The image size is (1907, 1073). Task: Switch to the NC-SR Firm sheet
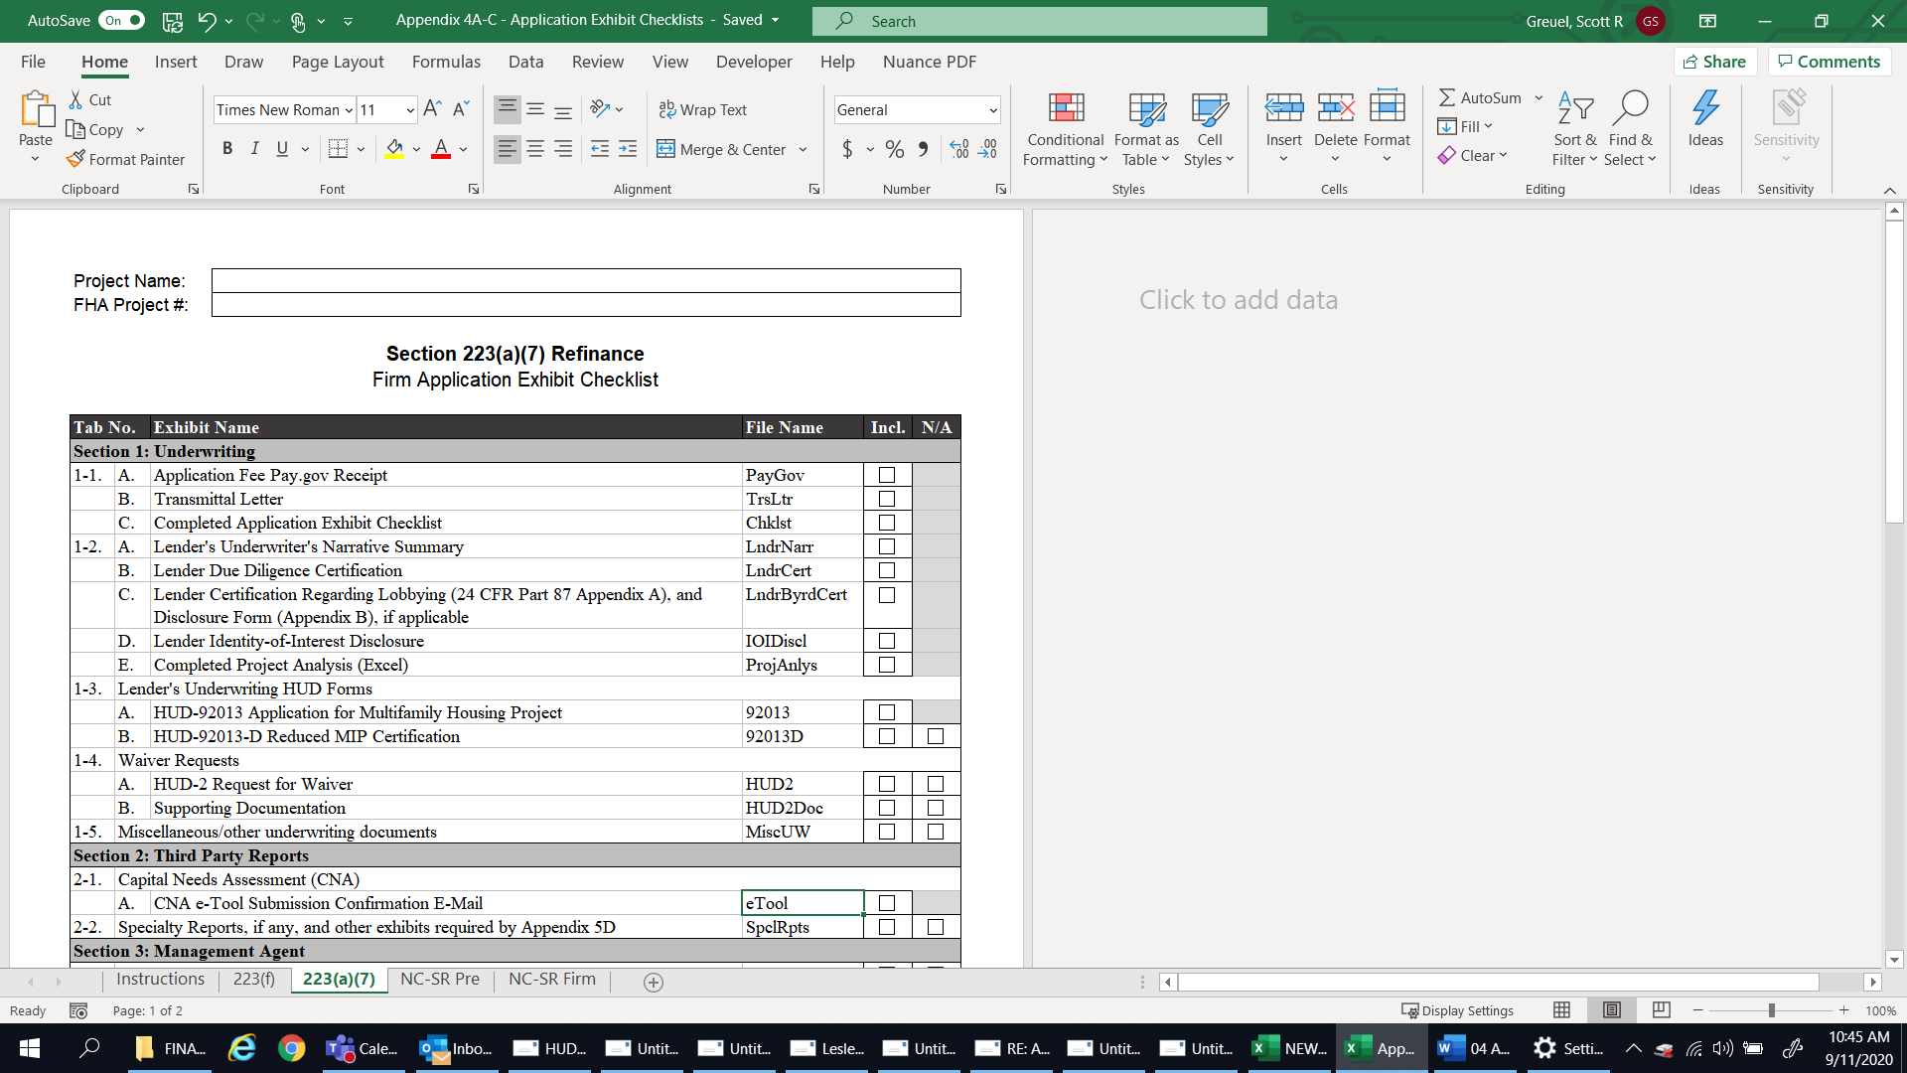(551, 979)
